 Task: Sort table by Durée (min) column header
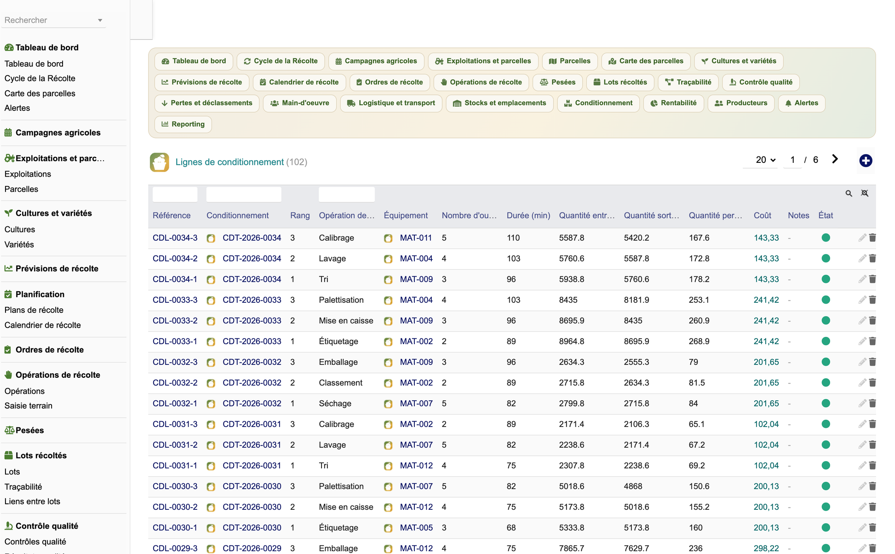pyautogui.click(x=528, y=215)
